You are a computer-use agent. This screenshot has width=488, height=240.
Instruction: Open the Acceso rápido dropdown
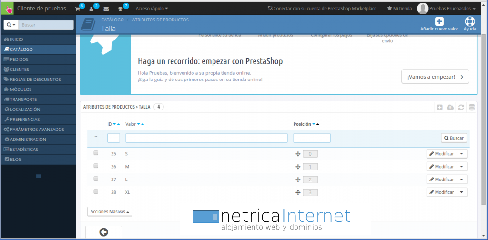point(152,9)
